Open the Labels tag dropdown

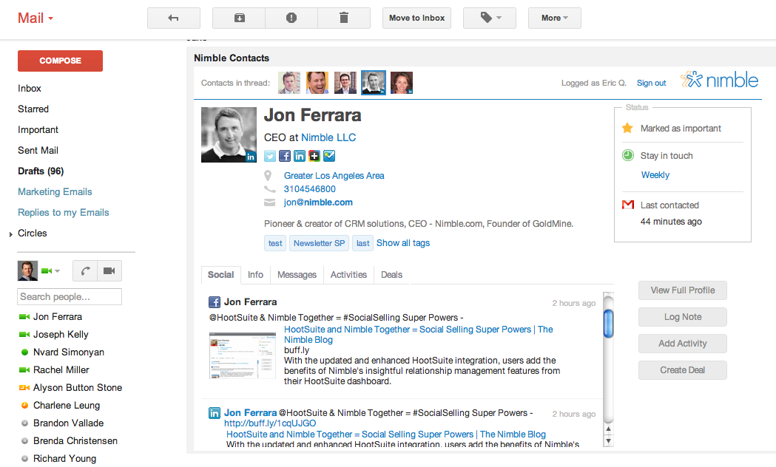click(x=490, y=18)
